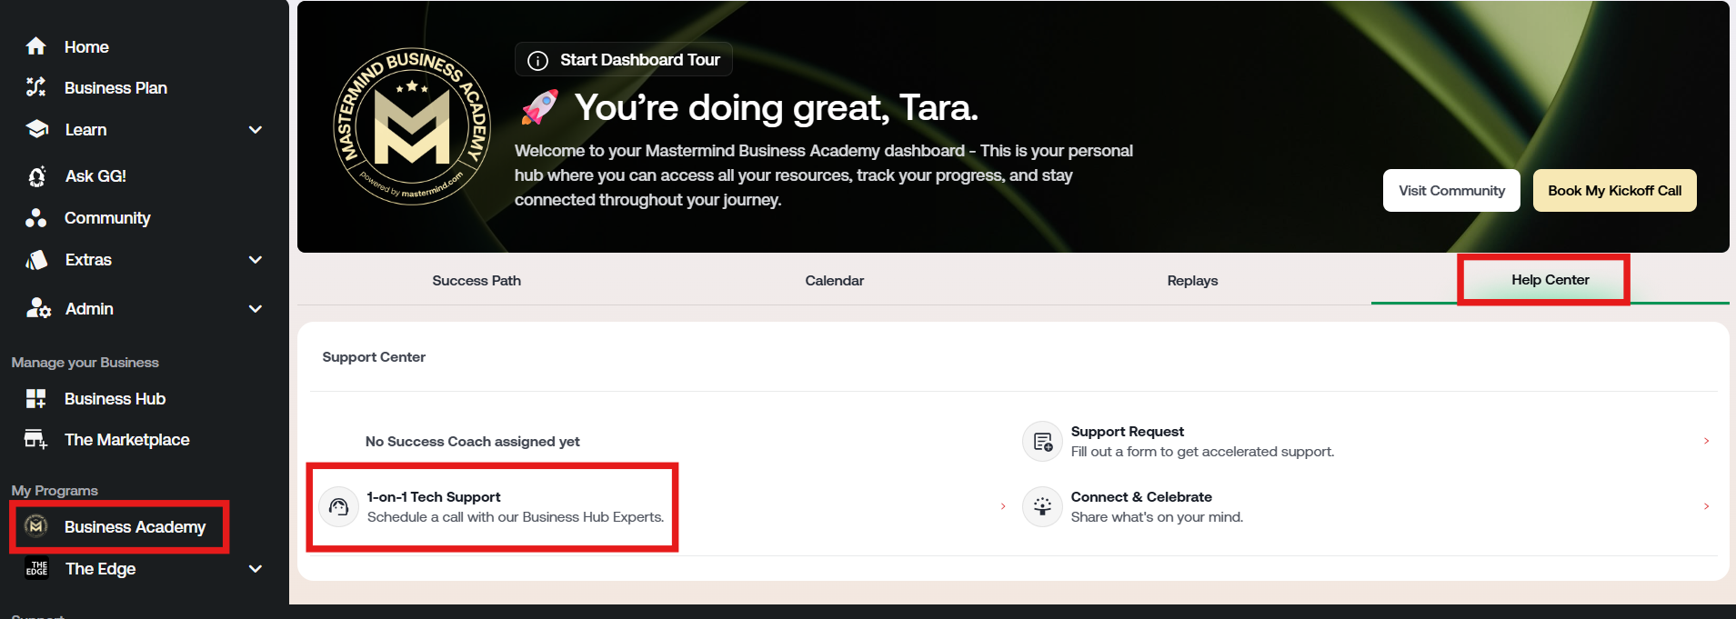The image size is (1736, 619).
Task: Click the Visit Community button
Action: [x=1451, y=191]
